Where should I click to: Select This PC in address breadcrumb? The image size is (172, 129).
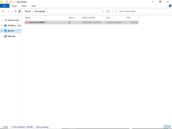pyautogui.click(x=28, y=11)
